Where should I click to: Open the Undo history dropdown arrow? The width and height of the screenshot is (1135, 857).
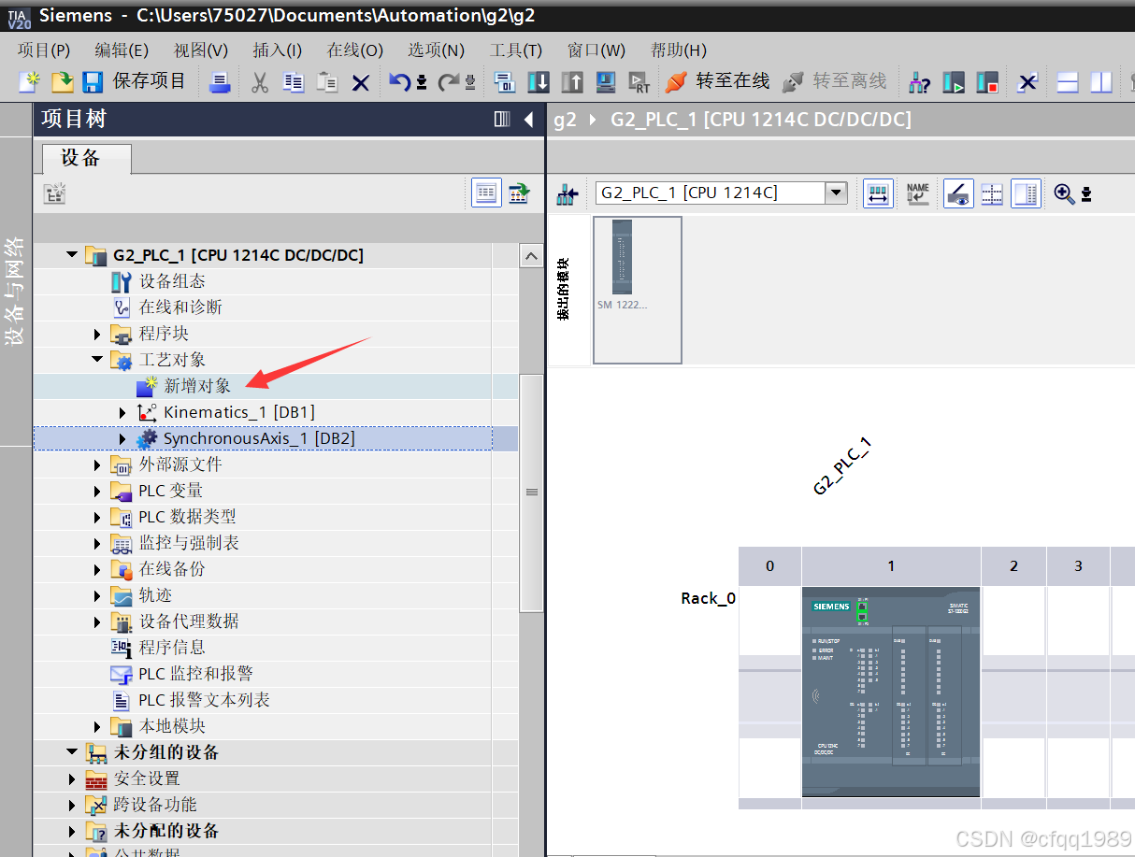pyautogui.click(x=421, y=83)
